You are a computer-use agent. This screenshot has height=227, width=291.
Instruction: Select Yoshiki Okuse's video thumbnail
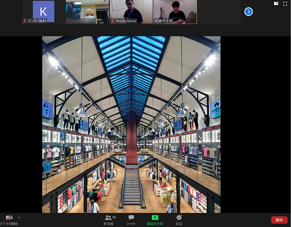[131, 11]
